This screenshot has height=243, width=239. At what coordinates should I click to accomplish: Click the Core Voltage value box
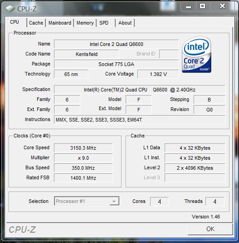click(158, 74)
